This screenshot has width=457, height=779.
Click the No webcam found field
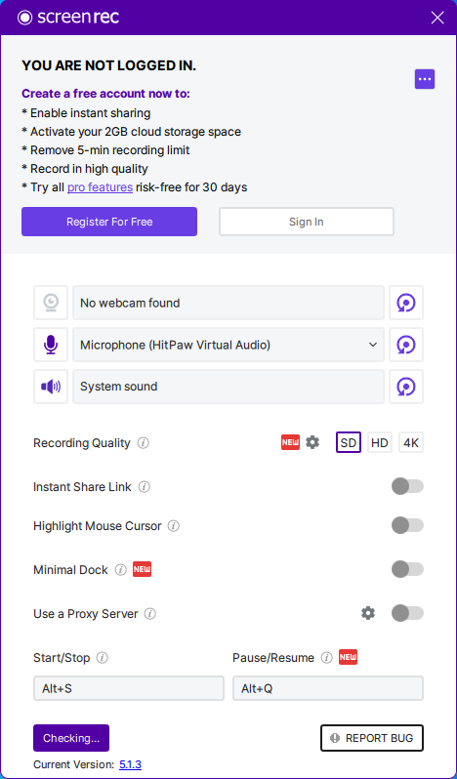coord(228,303)
